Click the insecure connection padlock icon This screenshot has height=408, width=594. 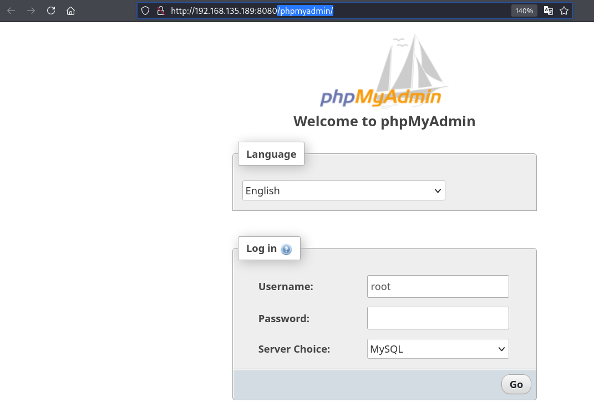click(x=161, y=11)
